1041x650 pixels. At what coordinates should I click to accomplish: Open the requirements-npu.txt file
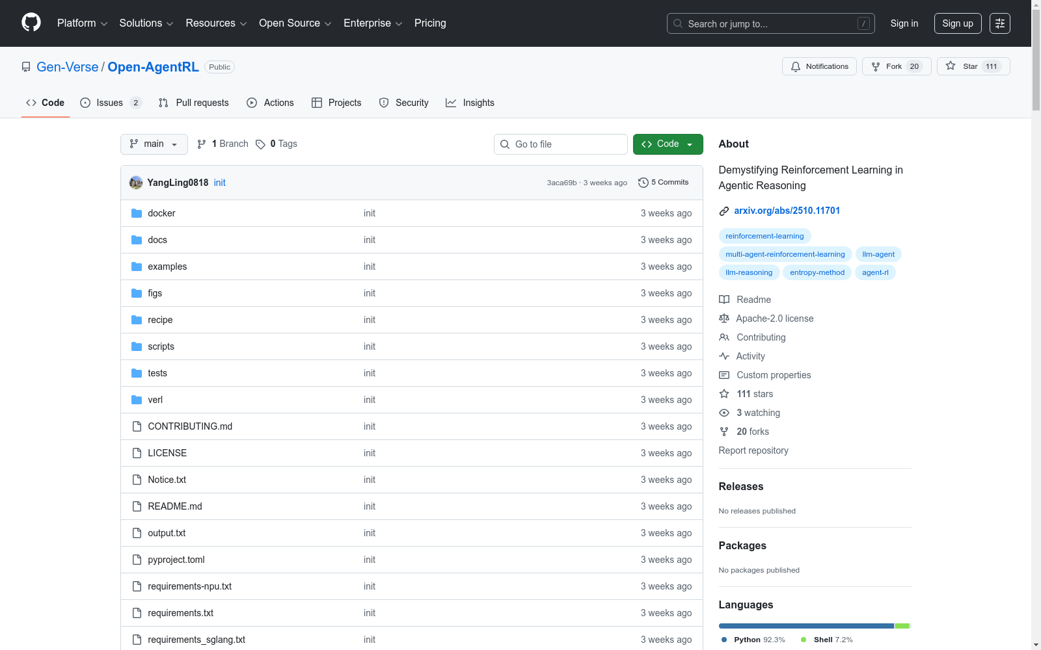pos(190,586)
